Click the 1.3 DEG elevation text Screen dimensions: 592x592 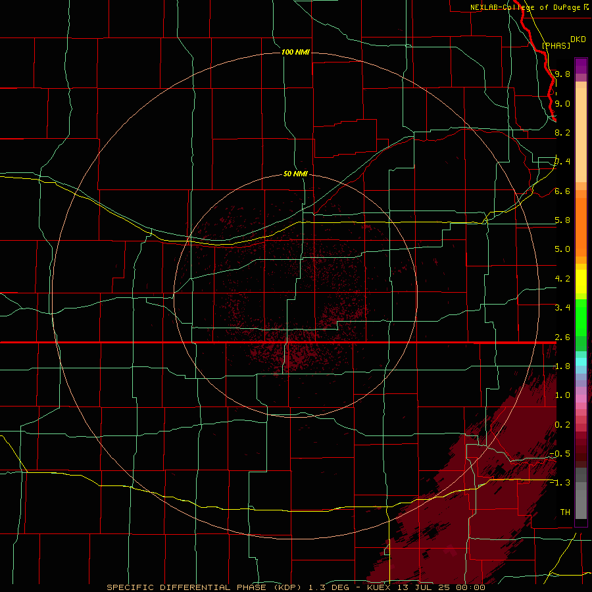(330, 587)
